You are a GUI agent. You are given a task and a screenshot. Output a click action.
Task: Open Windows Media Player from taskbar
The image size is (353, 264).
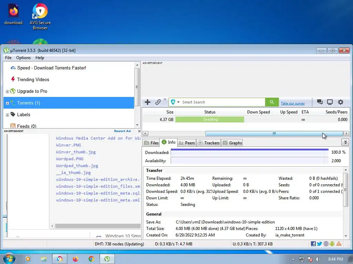[x=28, y=259]
